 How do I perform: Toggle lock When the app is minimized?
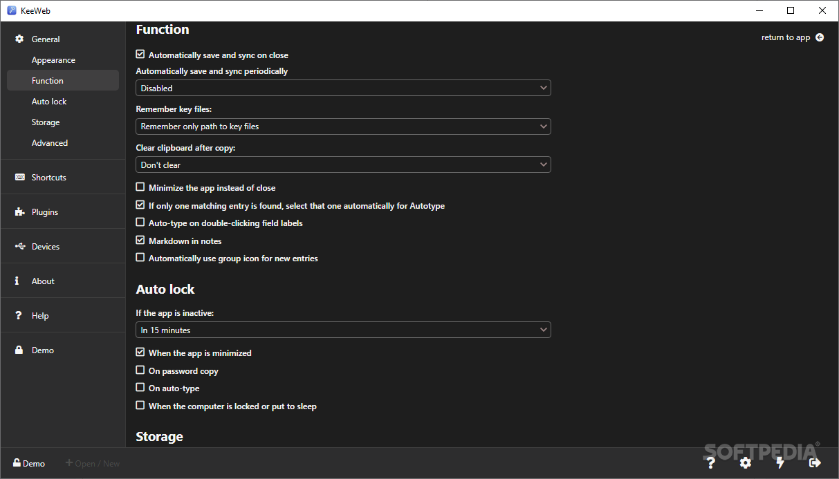[140, 352]
